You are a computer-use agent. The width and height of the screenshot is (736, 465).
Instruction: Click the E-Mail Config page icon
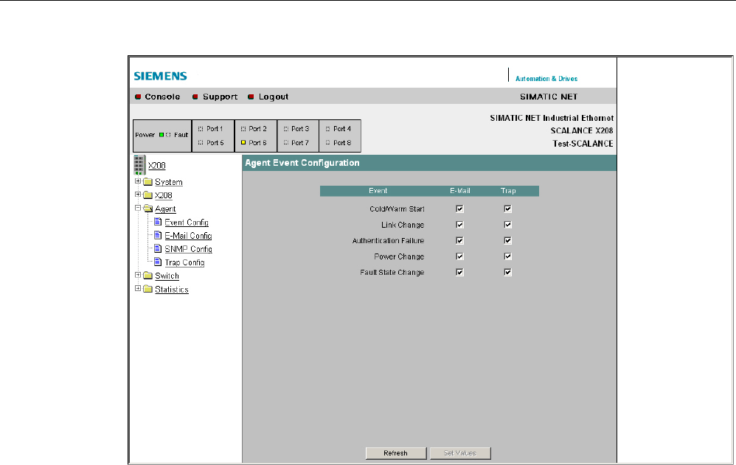(x=158, y=235)
